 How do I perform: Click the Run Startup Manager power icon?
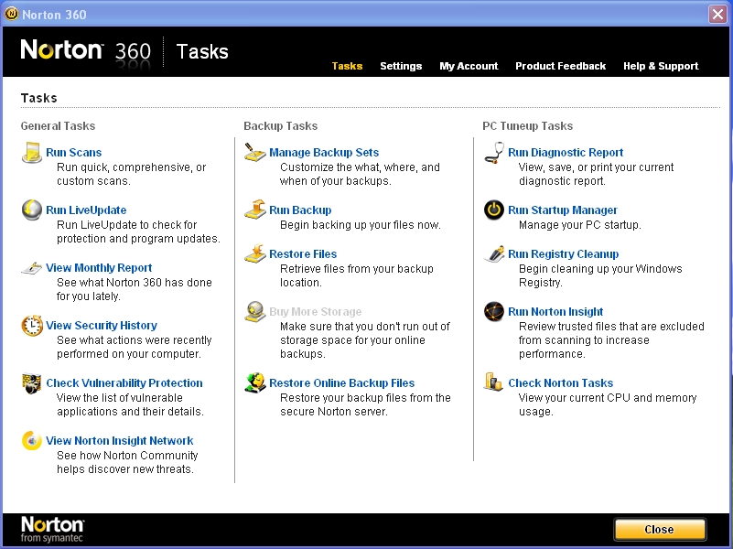[493, 210]
